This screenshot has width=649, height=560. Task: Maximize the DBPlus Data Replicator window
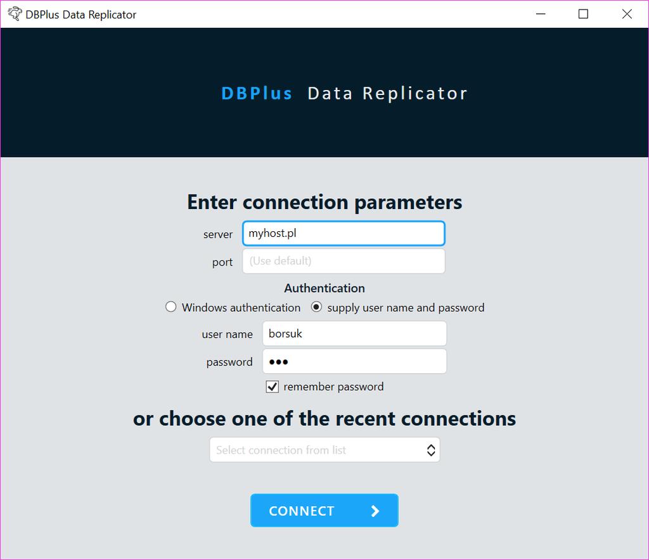coord(583,14)
